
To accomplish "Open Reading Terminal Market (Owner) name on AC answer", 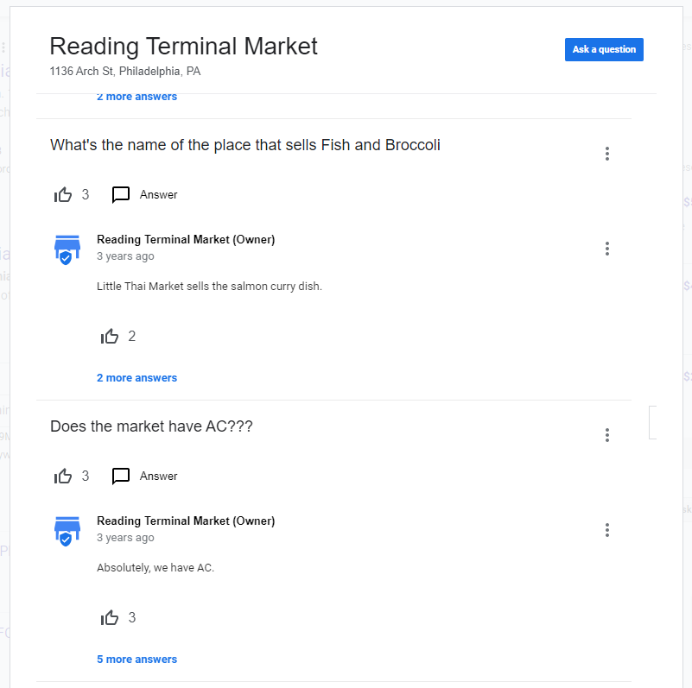I will (186, 521).
